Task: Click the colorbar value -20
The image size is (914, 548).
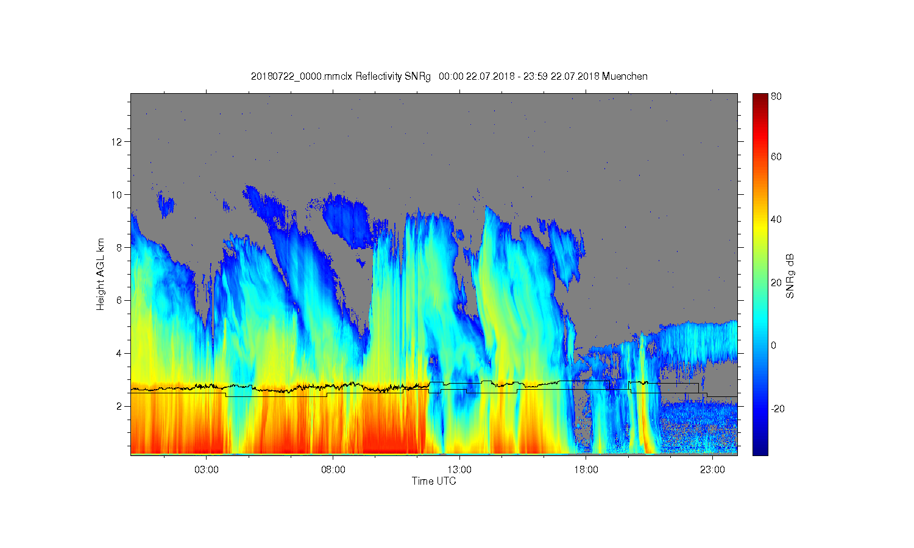Action: point(778,409)
